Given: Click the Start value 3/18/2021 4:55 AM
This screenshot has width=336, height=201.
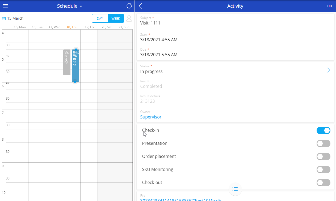Looking at the screenshot, I should tap(159, 40).
